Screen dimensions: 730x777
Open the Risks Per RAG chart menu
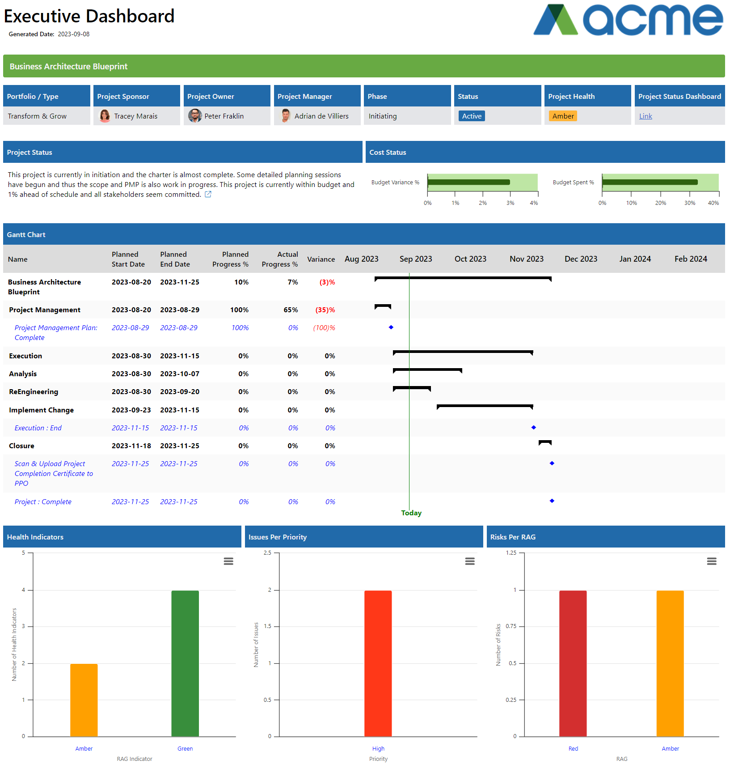(x=712, y=561)
